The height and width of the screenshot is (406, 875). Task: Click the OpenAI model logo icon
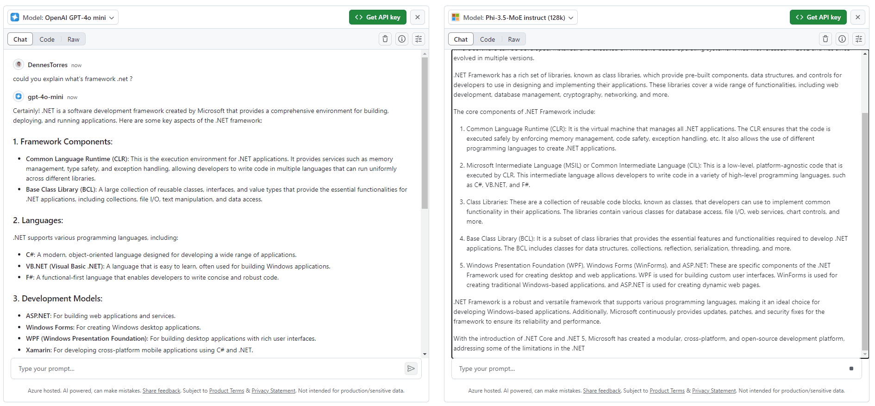pos(15,17)
